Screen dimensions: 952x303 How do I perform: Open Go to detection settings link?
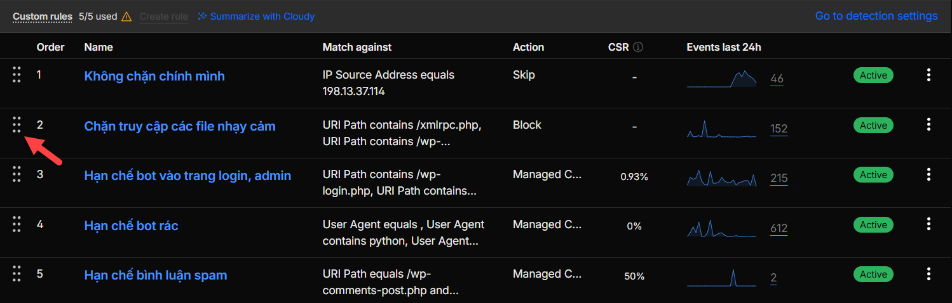876,16
